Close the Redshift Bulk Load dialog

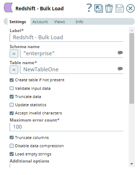(x=130, y=9)
